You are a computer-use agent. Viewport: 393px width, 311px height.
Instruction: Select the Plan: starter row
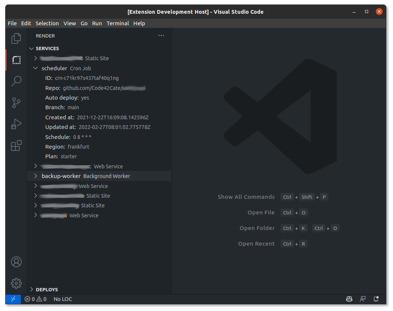coord(99,156)
